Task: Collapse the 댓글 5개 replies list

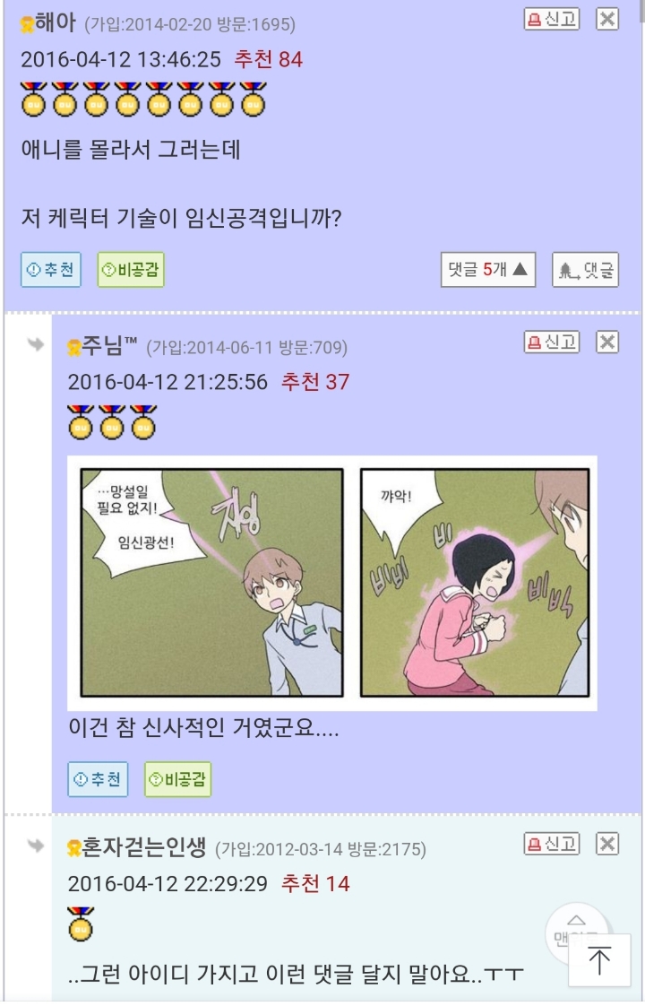Action: (x=488, y=270)
